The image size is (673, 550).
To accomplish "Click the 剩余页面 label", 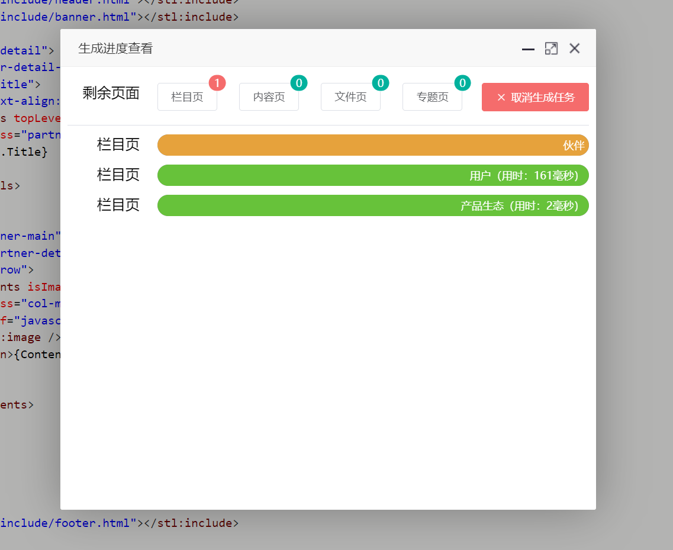I will coord(111,94).
